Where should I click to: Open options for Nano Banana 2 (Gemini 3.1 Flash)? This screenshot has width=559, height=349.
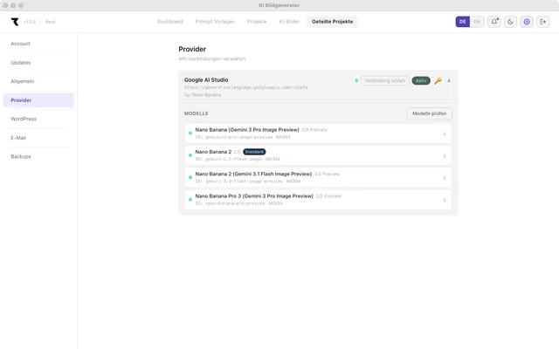coord(445,178)
